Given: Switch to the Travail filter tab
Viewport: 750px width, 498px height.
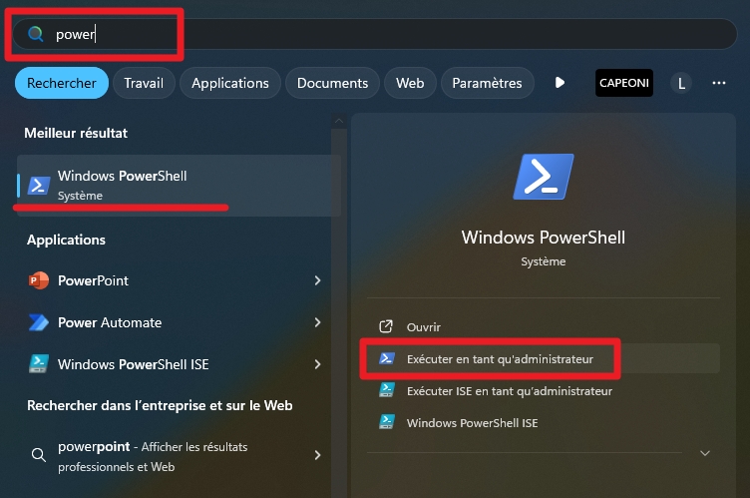Looking at the screenshot, I should [x=144, y=83].
